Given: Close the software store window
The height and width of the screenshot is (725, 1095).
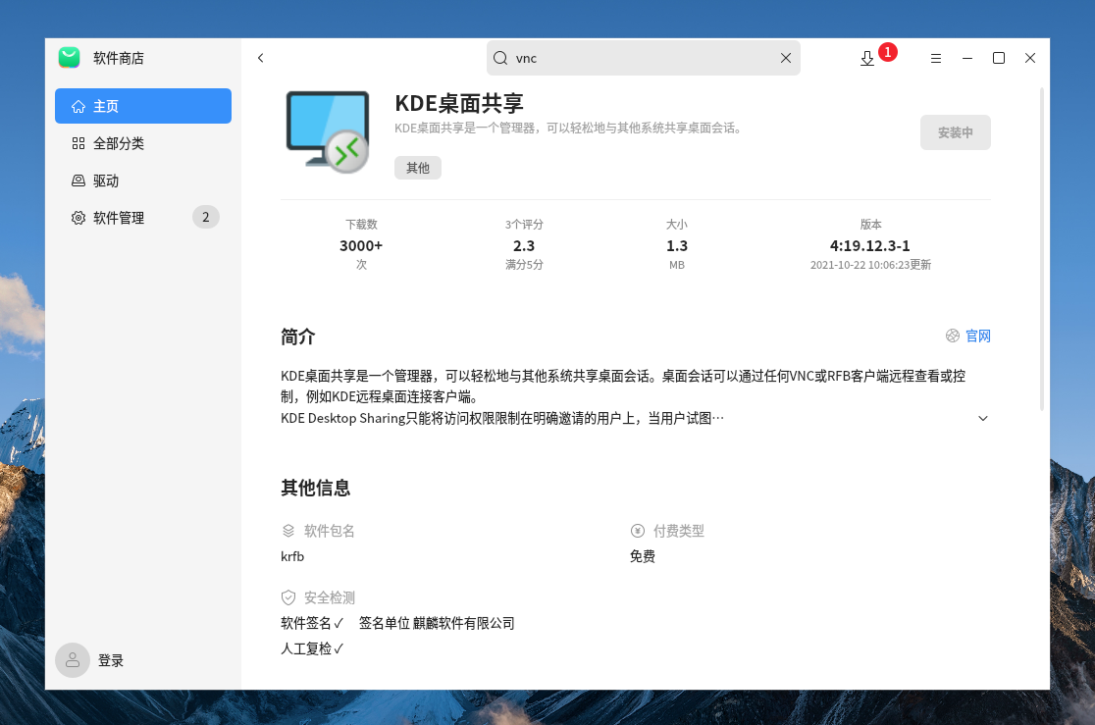Looking at the screenshot, I should [x=1030, y=58].
